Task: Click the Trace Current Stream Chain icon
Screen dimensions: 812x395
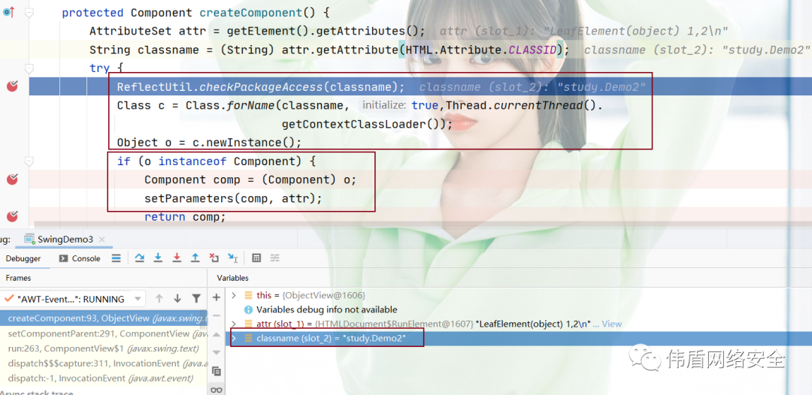Action: (275, 258)
